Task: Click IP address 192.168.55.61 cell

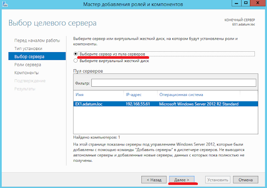Action: tap(138, 104)
